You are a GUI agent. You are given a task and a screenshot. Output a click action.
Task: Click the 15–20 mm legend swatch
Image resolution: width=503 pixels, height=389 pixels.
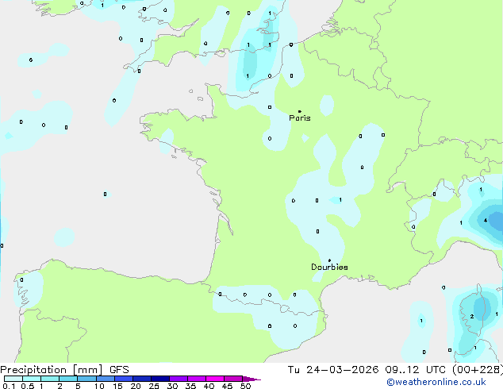[123, 379]
